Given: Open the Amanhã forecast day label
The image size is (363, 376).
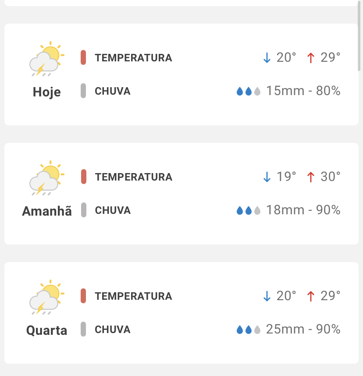Looking at the screenshot, I should point(46,211).
